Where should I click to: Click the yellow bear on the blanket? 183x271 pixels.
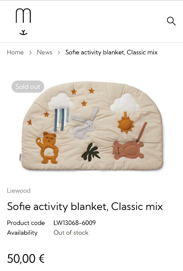[x=48, y=148]
